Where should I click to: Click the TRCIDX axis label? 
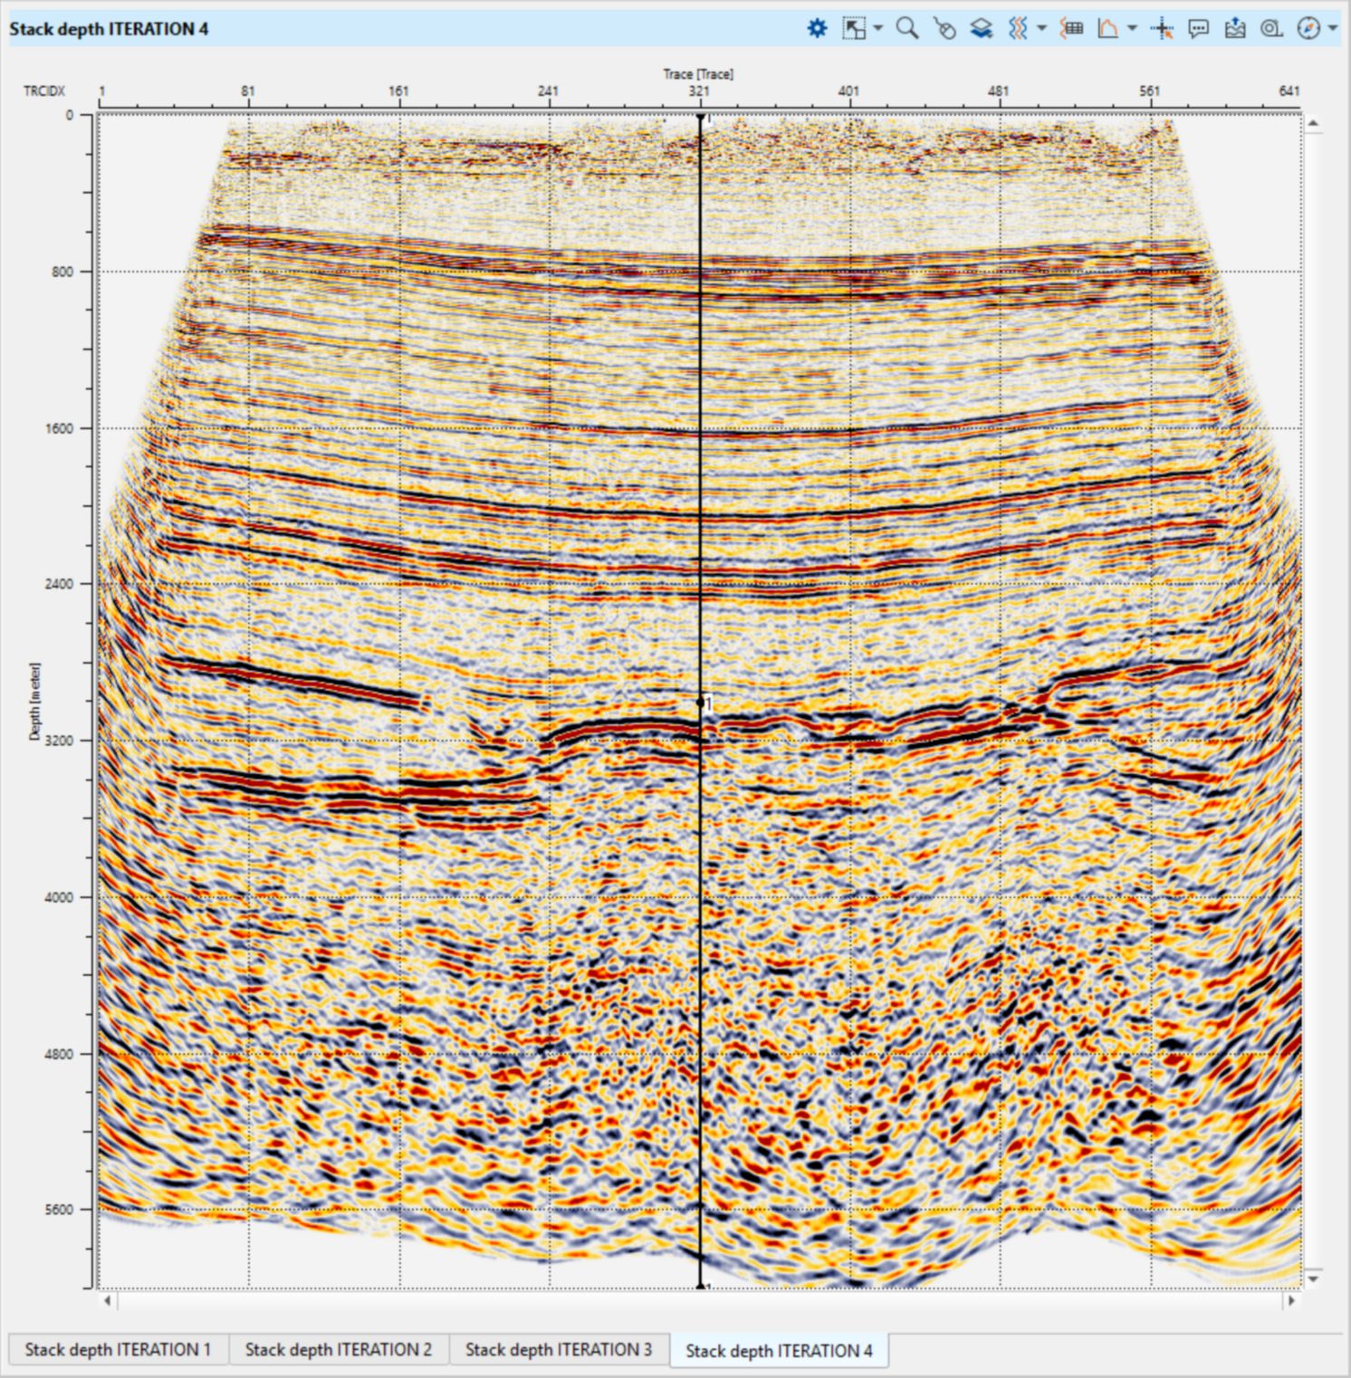44,91
